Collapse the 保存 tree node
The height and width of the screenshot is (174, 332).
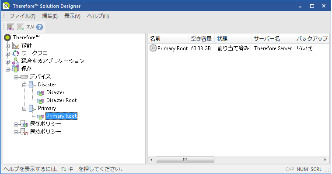pyautogui.click(x=7, y=69)
